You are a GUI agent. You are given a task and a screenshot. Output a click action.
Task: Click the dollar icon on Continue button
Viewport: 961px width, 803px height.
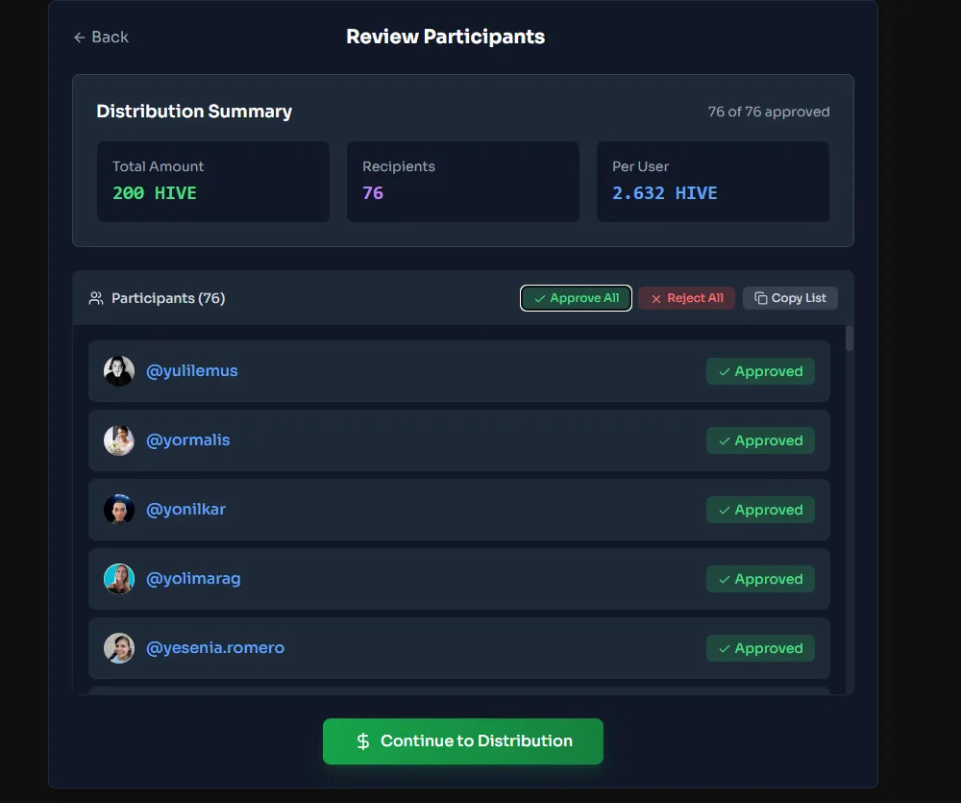click(363, 741)
